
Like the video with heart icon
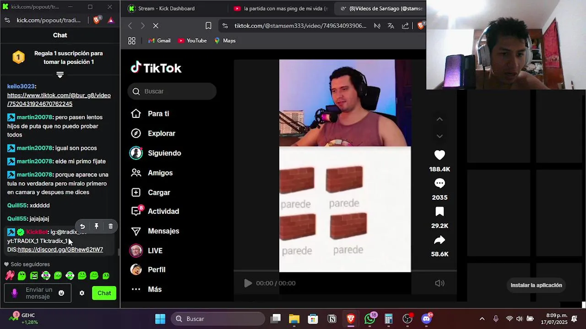(x=439, y=155)
